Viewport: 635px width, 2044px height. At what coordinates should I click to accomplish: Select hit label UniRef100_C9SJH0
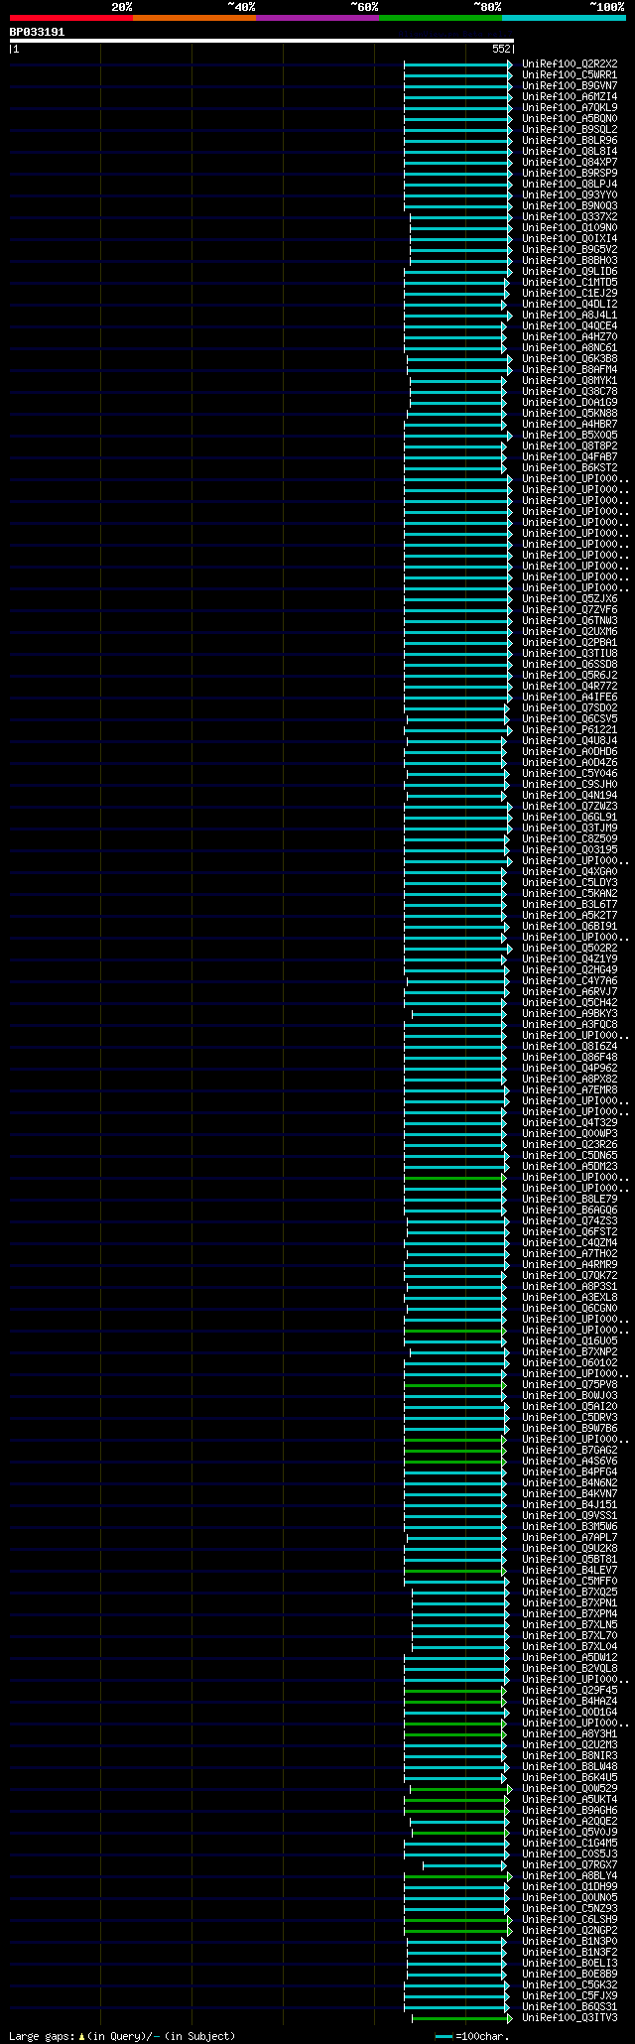pyautogui.click(x=570, y=784)
